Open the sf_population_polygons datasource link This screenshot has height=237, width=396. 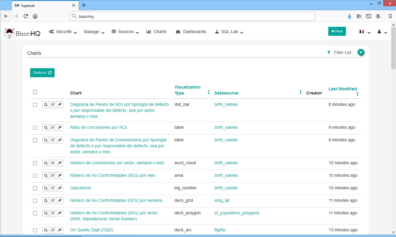(x=236, y=213)
